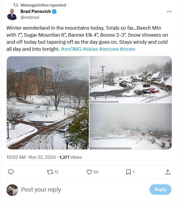Click the WataugaOnline reposted link
The height and width of the screenshot is (208, 177).
(43, 5)
